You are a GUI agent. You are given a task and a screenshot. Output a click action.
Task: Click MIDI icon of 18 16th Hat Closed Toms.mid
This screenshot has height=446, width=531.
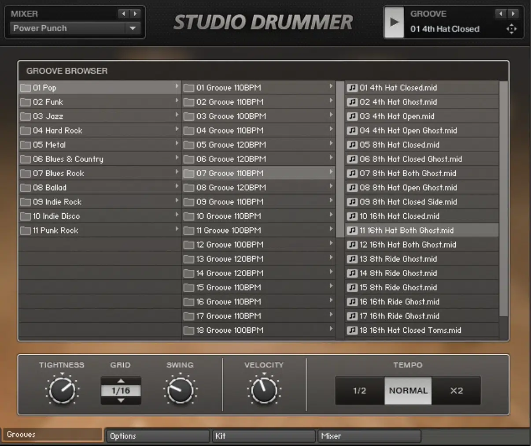tap(352, 331)
